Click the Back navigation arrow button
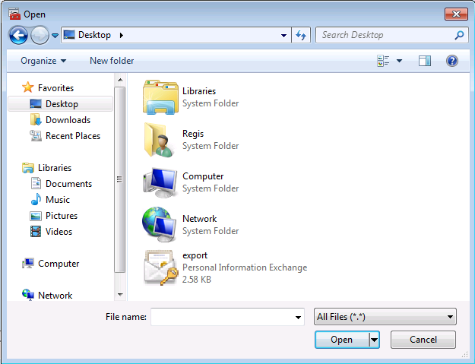Image resolution: width=475 pixels, height=364 pixels. 18,35
